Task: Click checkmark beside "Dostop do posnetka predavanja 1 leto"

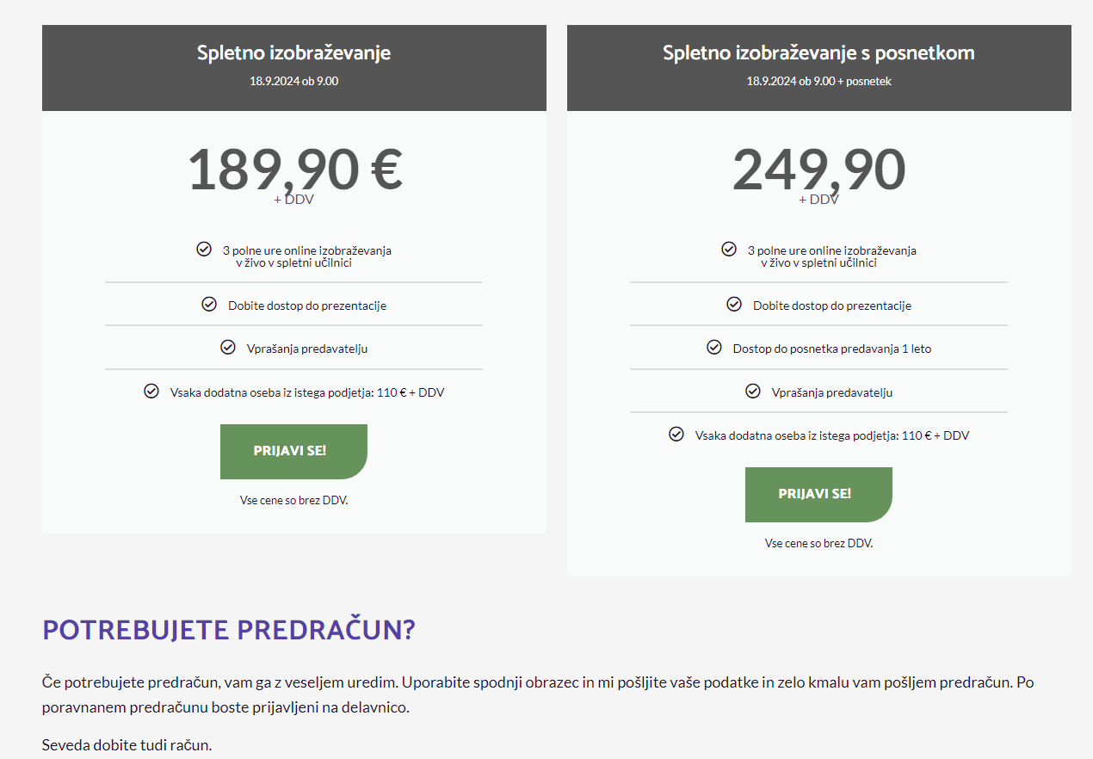Action: 714,347
